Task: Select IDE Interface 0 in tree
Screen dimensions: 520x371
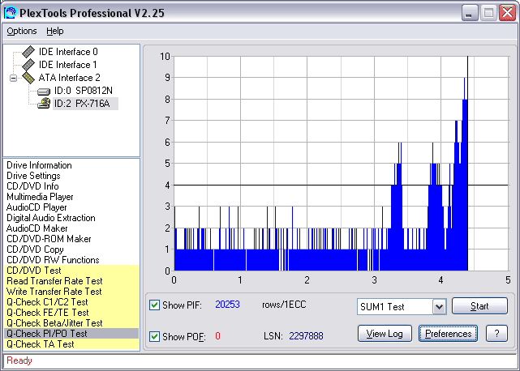Action: pyautogui.click(x=68, y=52)
